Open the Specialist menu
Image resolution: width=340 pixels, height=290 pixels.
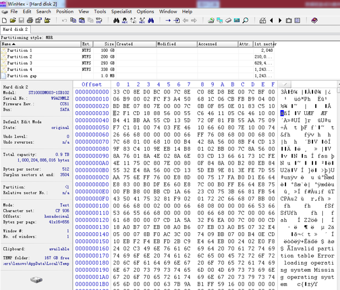pos(121,11)
